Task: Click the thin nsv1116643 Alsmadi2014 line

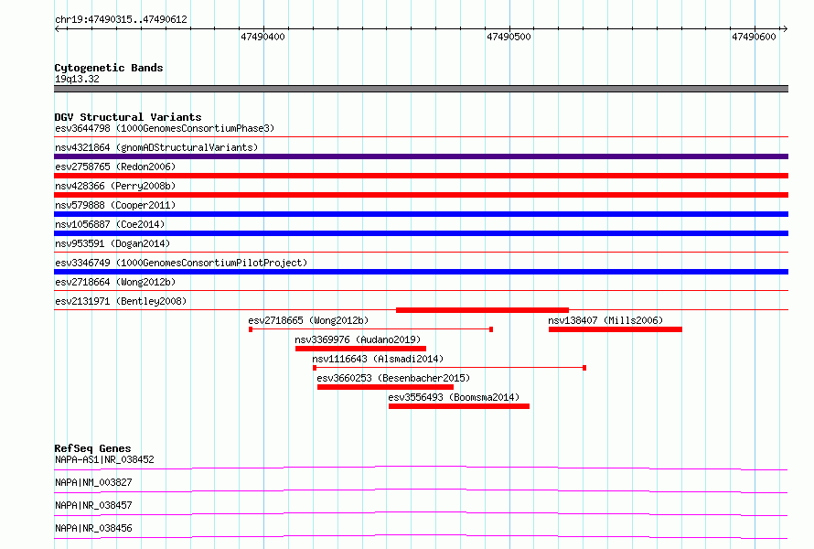Action: click(450, 368)
